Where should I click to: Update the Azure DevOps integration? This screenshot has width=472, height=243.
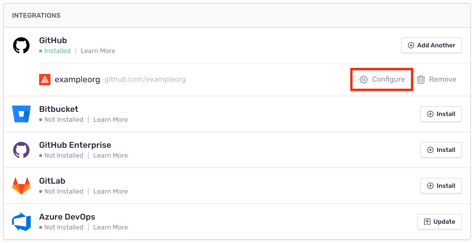[439, 222]
